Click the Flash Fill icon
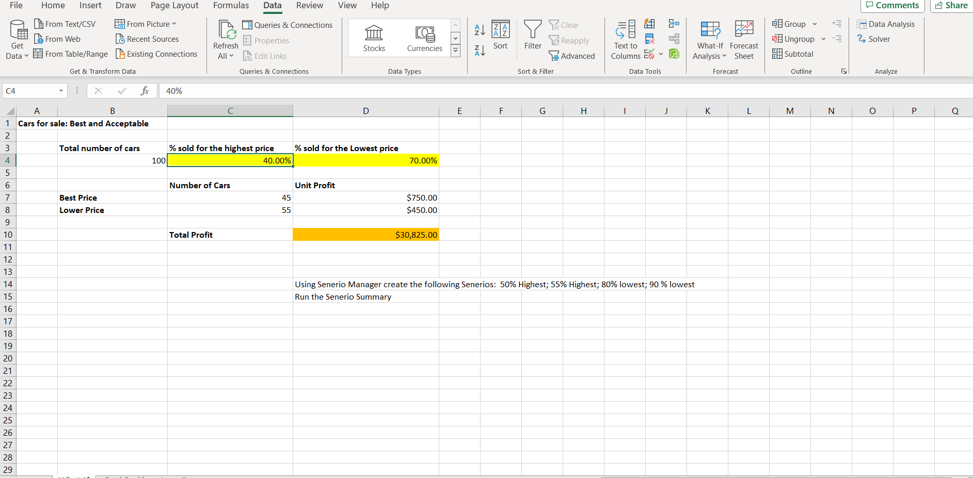This screenshot has width=973, height=478. tap(649, 24)
